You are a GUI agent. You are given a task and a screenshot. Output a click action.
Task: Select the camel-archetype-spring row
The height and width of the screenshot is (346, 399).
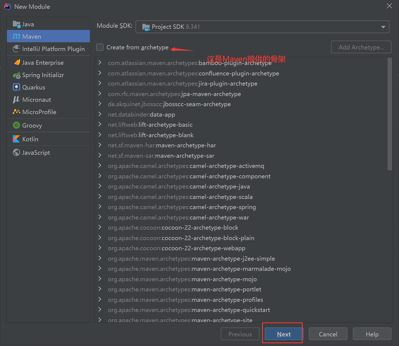pyautogui.click(x=241, y=207)
